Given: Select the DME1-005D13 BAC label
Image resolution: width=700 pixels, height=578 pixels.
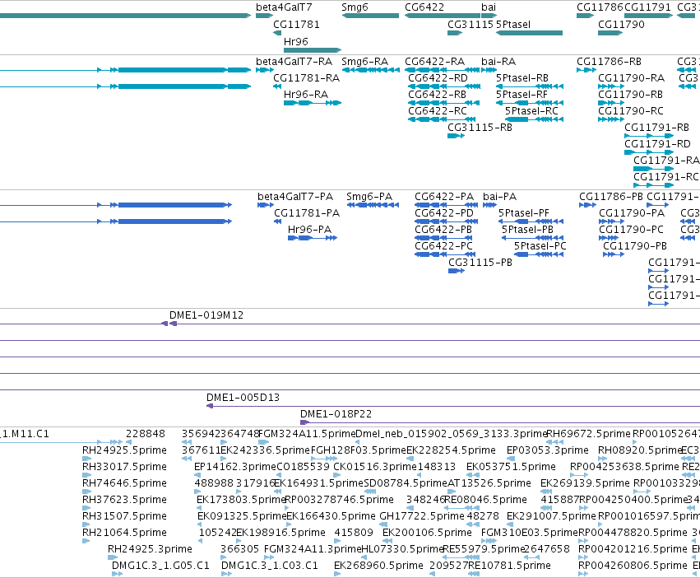Looking at the screenshot, I should (243, 398).
